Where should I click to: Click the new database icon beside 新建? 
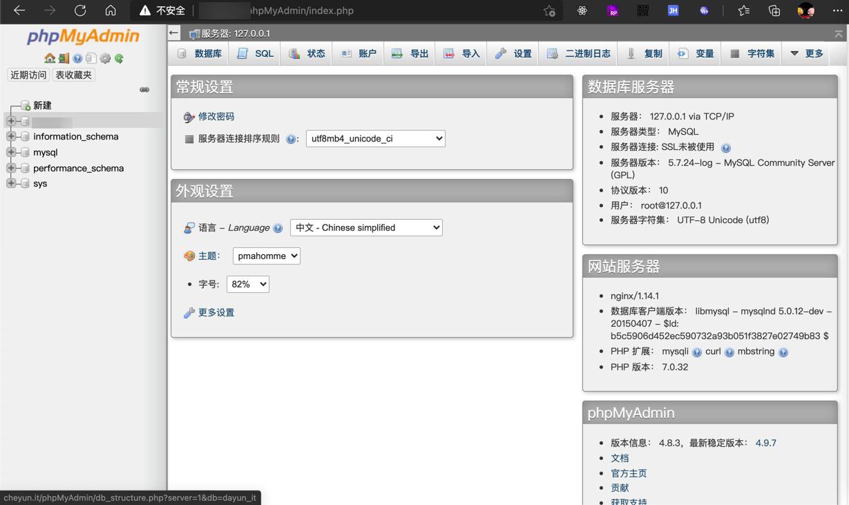26,106
